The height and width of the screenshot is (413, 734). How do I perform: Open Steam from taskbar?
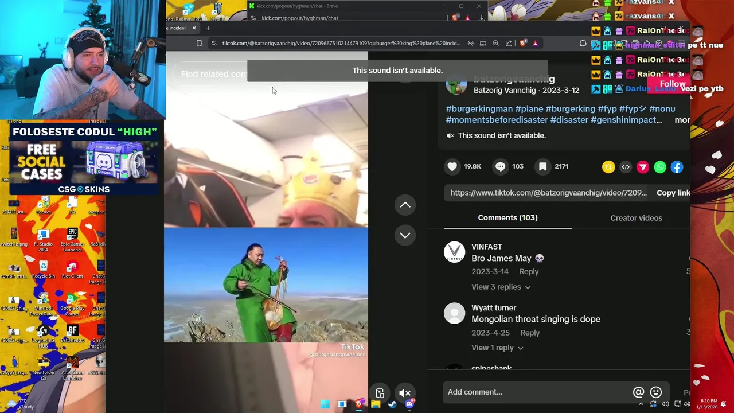pyautogui.click(x=392, y=404)
